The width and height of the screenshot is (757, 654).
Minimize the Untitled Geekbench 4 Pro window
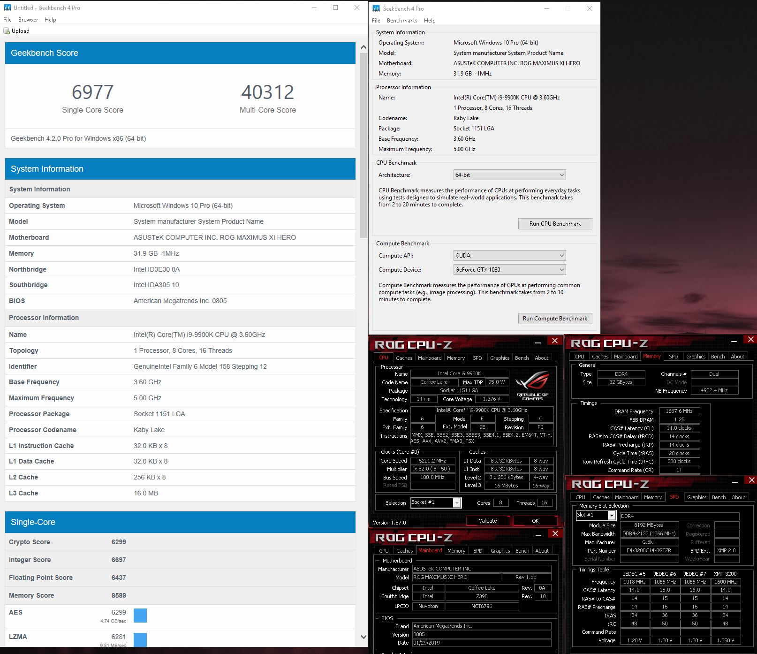[314, 8]
